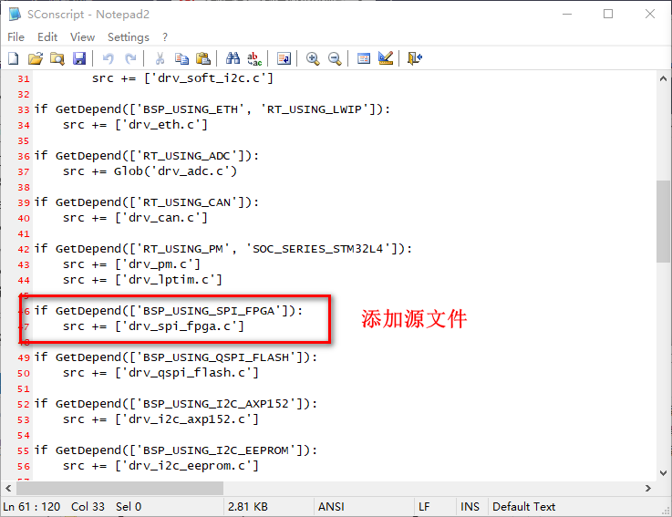Toggle the Word Wrap toolbar icon
672x517 pixels.
point(284,58)
